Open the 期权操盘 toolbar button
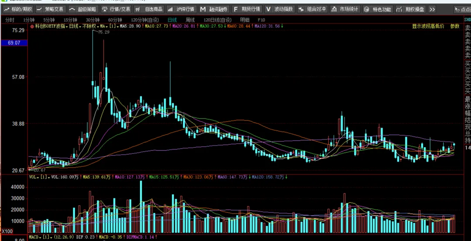The height and width of the screenshot is (241, 471). [411, 9]
